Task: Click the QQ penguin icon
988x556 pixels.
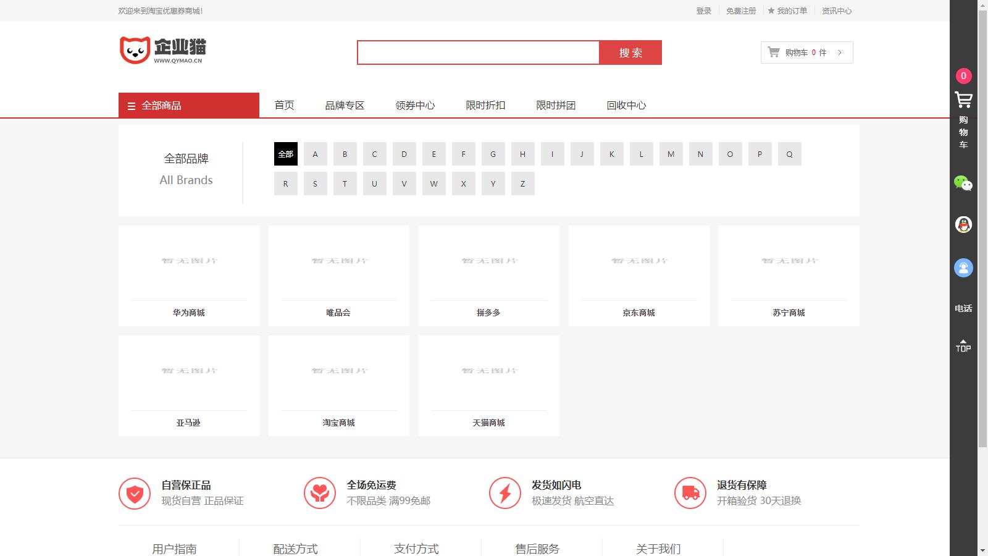Action: pos(963,224)
